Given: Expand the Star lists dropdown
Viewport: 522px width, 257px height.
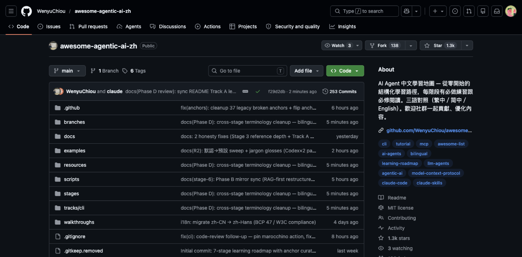Looking at the screenshot, I should 467,45.
